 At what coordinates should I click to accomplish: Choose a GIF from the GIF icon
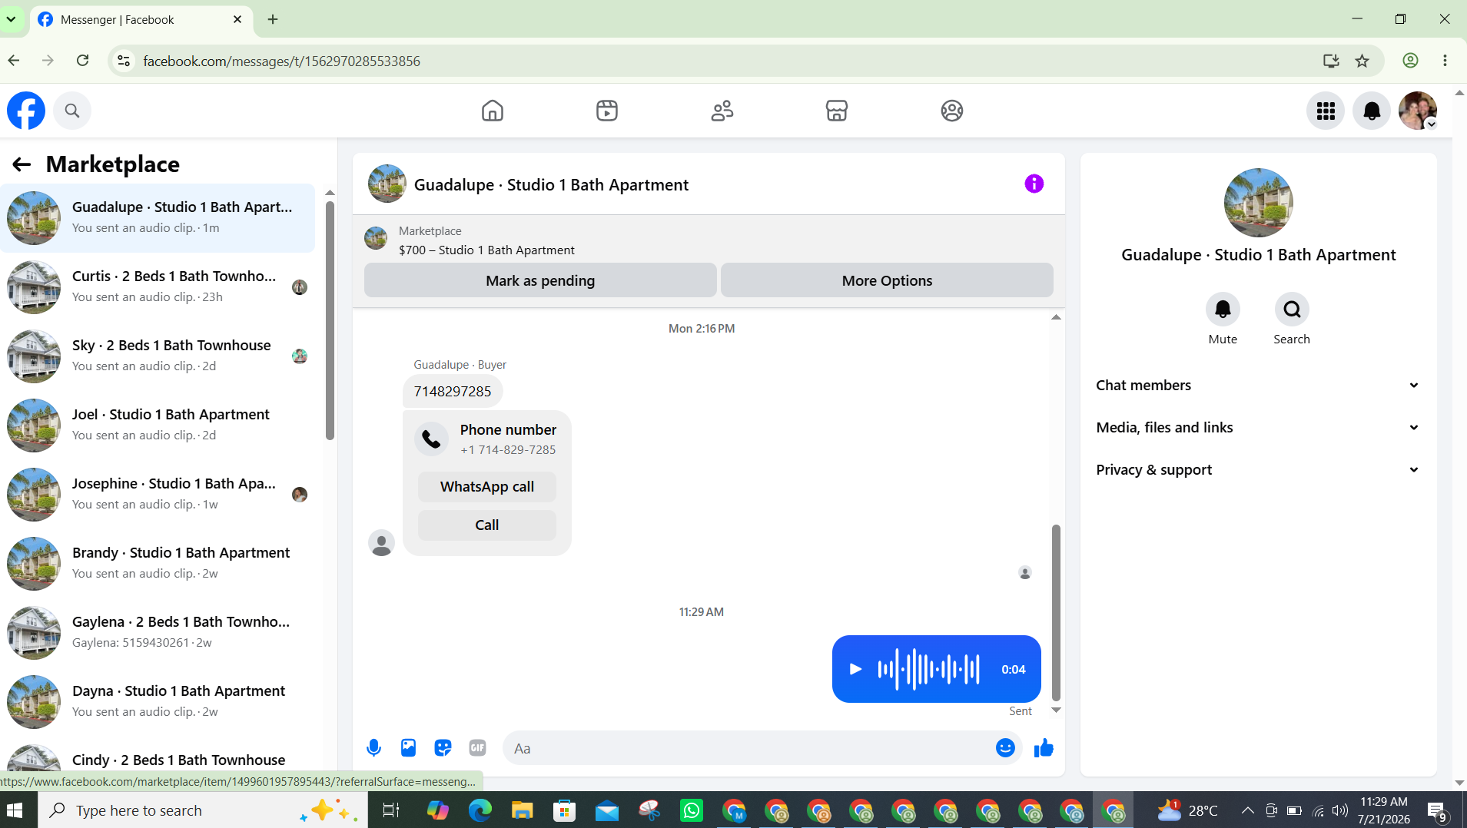[478, 748]
